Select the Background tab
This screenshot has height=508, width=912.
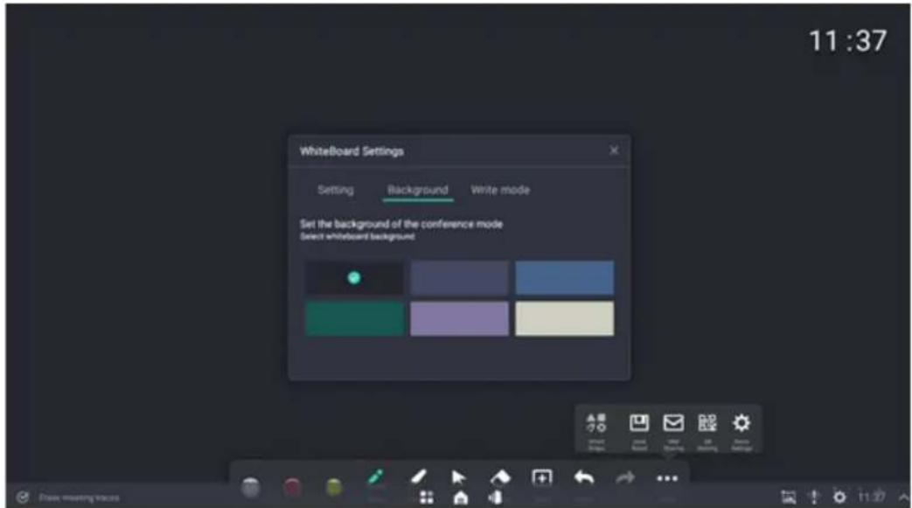[x=418, y=190]
